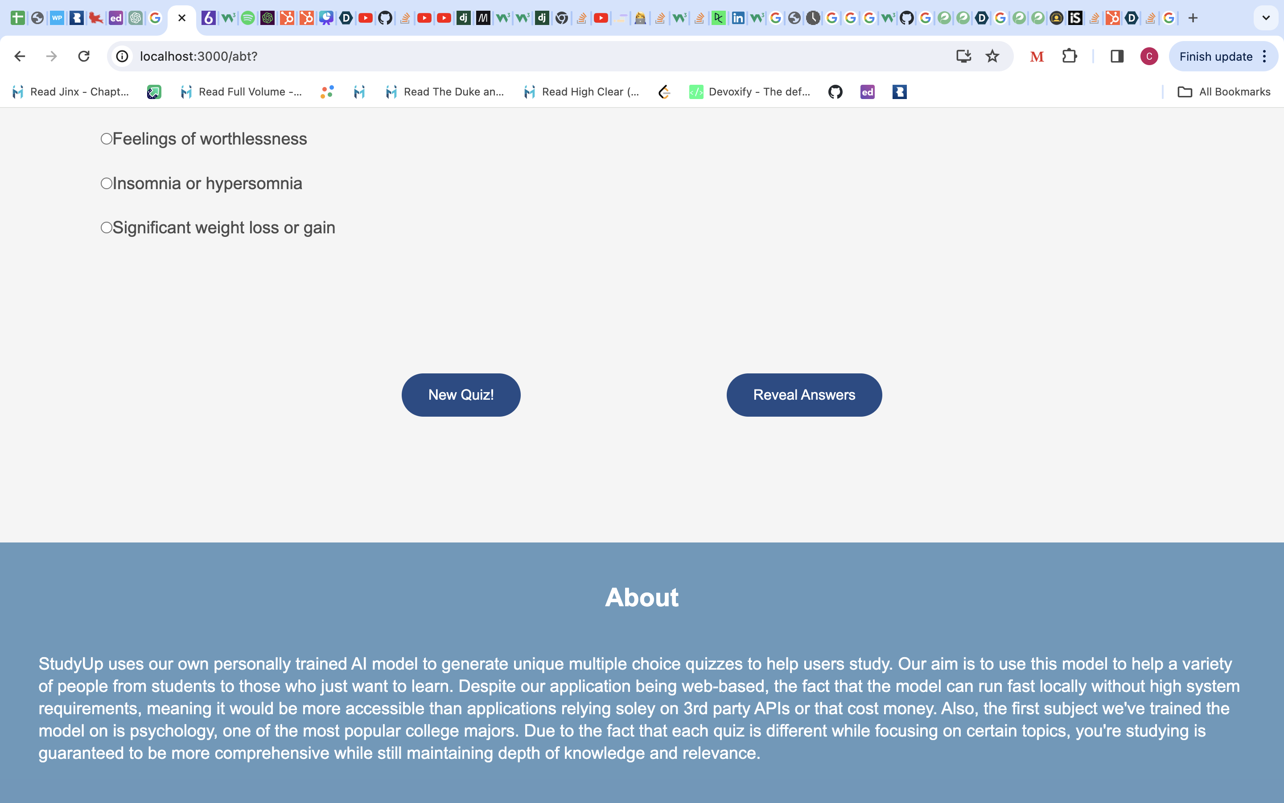Open the All Bookmarks folder
This screenshot has width=1284, height=803.
point(1223,92)
